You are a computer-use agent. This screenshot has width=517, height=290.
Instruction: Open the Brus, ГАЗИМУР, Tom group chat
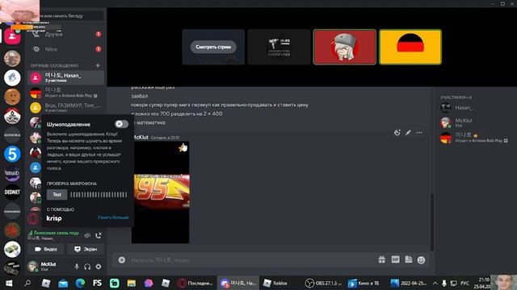[65, 107]
